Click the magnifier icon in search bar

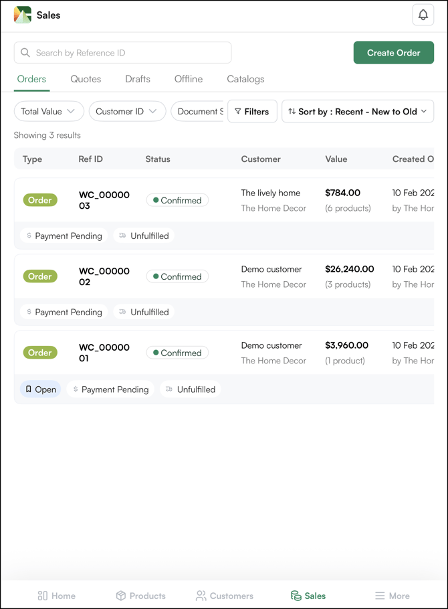25,53
